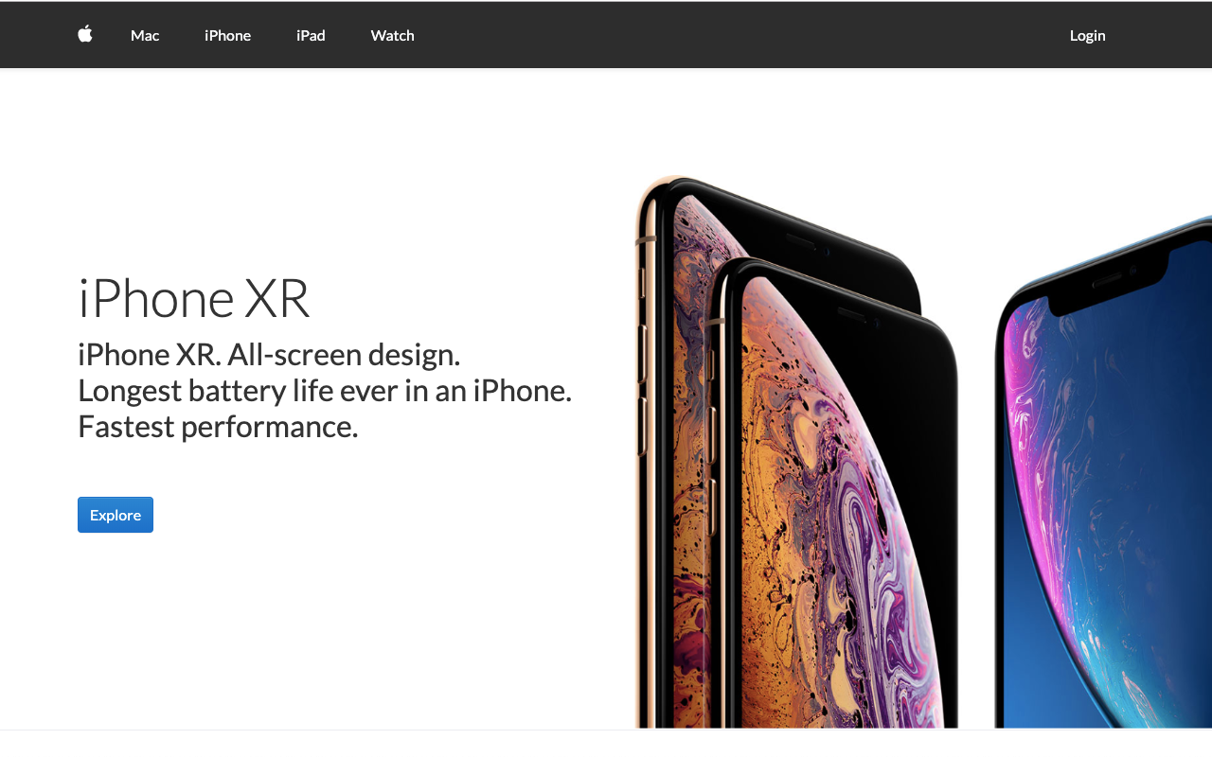Open the Mac menu item

[145, 35]
